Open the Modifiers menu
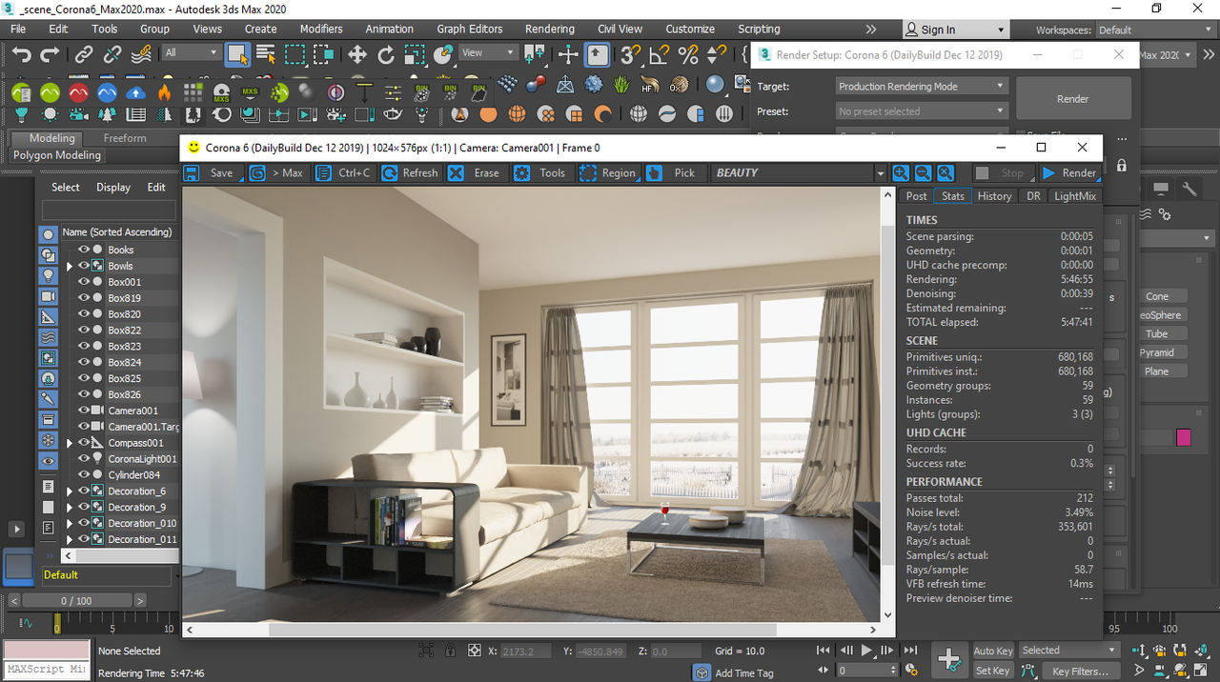Image resolution: width=1220 pixels, height=682 pixels. click(x=320, y=29)
